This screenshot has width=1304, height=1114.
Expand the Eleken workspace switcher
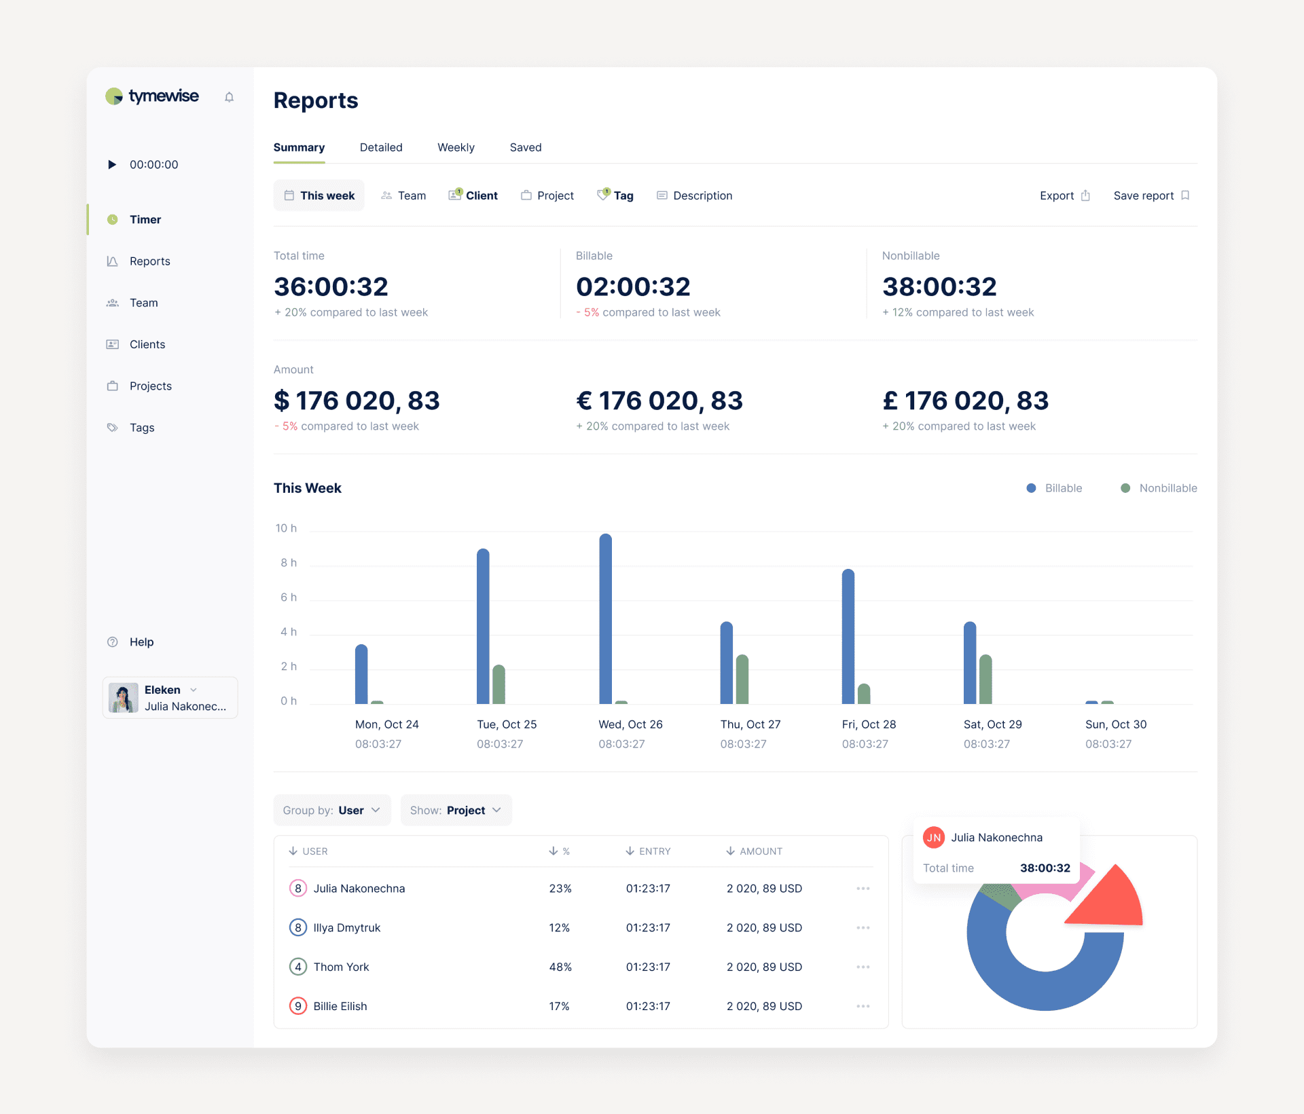pos(170,698)
